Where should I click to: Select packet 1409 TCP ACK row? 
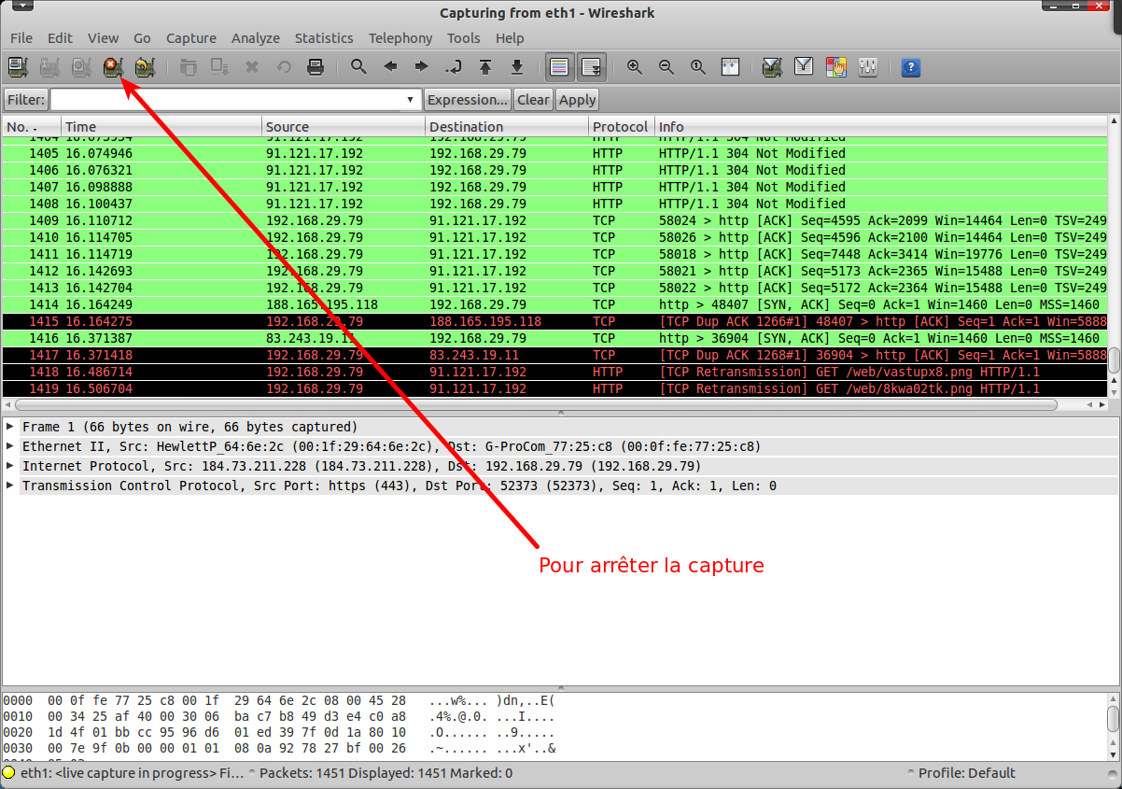554,220
